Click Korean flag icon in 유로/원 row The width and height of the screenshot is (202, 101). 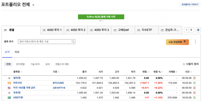pos(9,93)
